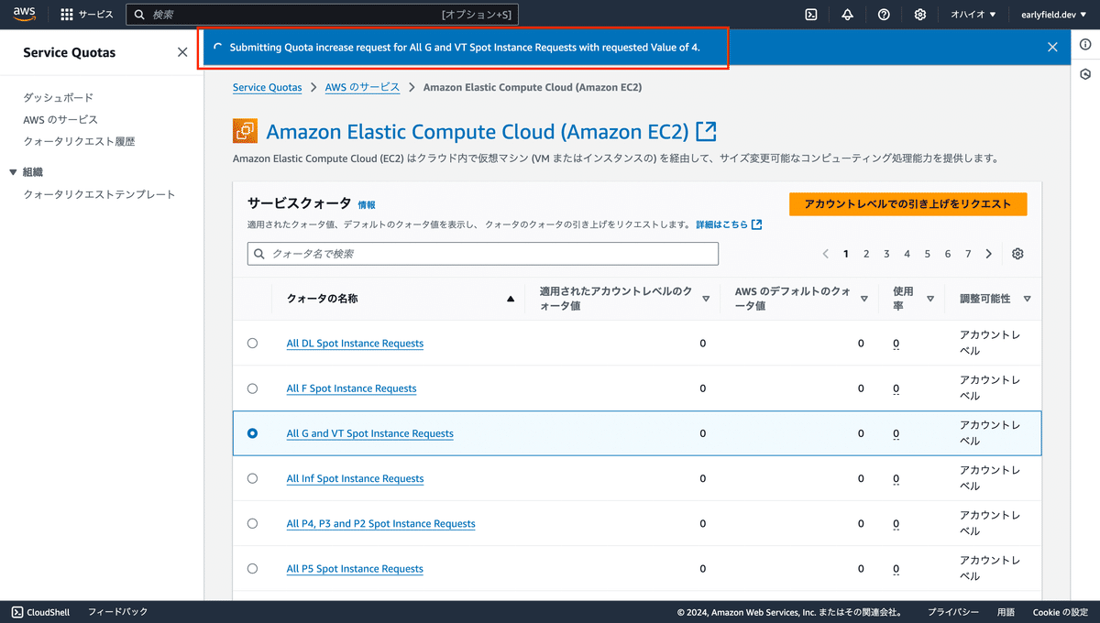Open the info panel icon on right edge
The height and width of the screenshot is (623, 1100).
[x=1085, y=45]
